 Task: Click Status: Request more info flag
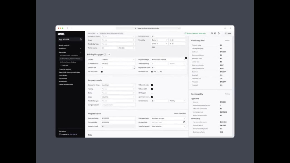point(195,33)
